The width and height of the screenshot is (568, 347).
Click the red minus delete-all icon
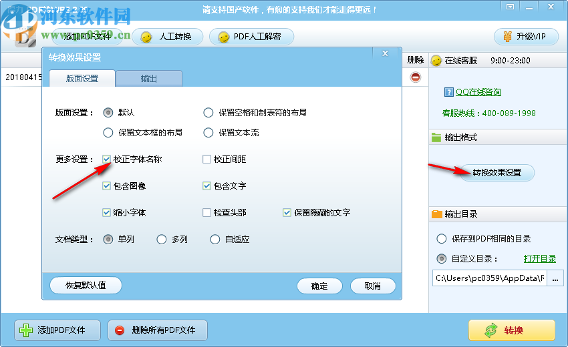120,330
